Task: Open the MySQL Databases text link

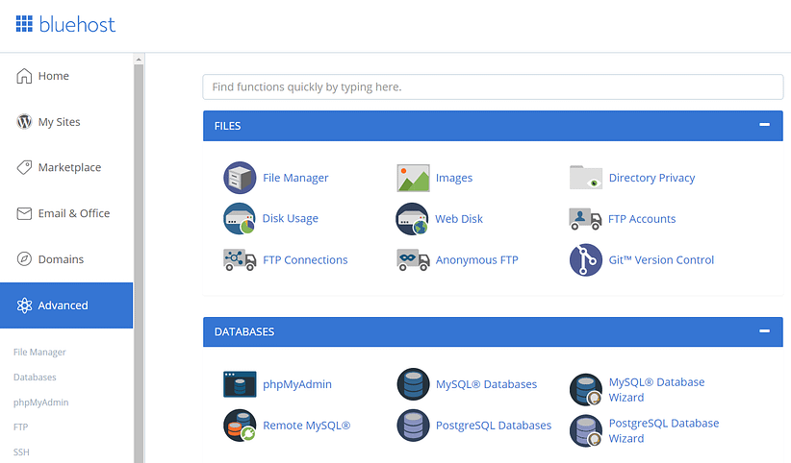Action: point(486,384)
